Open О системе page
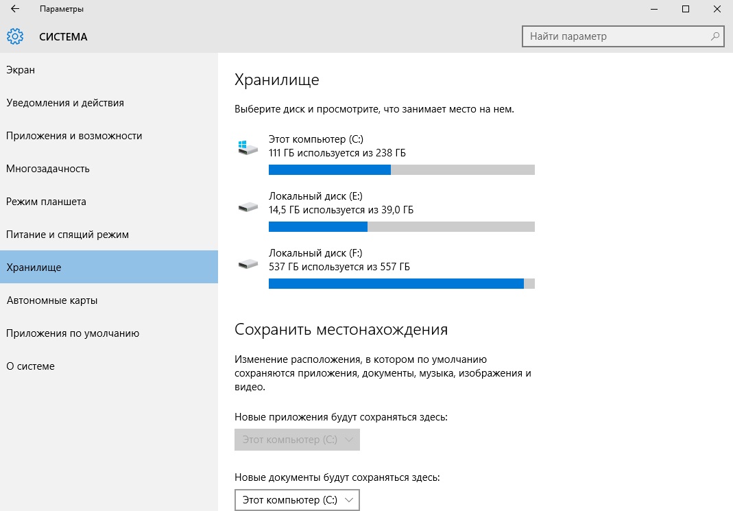Image resolution: width=733 pixels, height=511 pixels. (109, 366)
